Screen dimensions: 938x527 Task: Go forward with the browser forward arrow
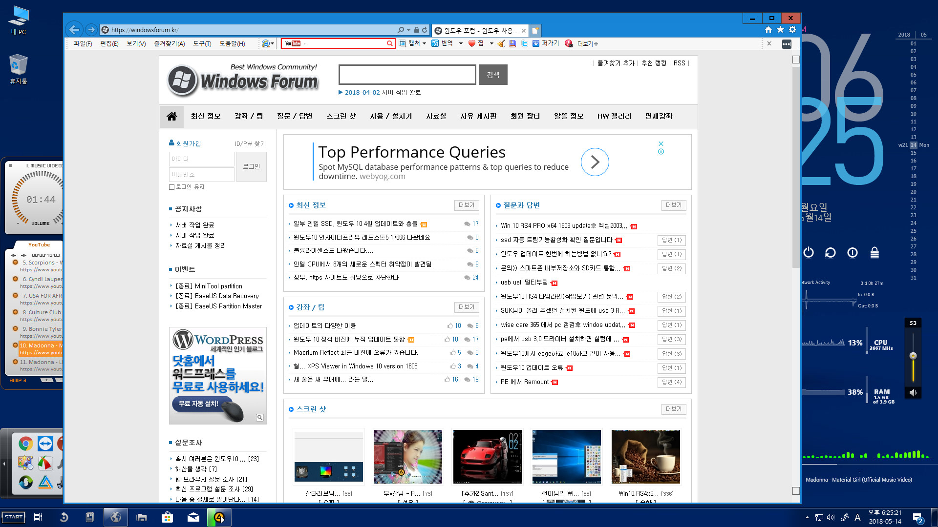tap(91, 30)
